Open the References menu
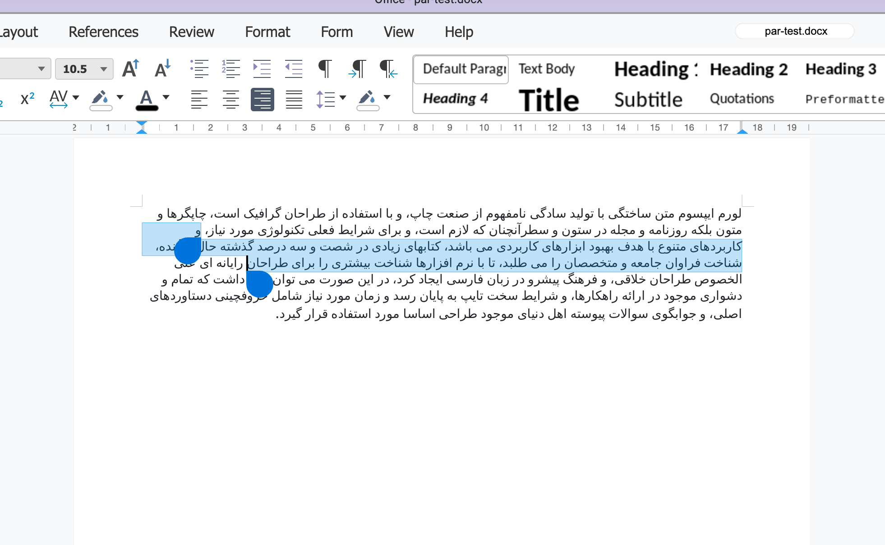The width and height of the screenshot is (885, 545). 103,32
